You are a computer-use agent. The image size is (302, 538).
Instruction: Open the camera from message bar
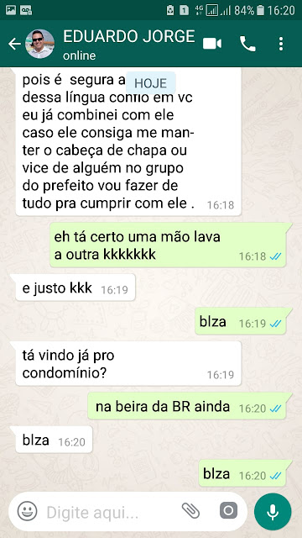228,510
